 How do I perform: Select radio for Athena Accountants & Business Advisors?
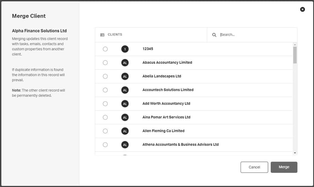coord(105,144)
